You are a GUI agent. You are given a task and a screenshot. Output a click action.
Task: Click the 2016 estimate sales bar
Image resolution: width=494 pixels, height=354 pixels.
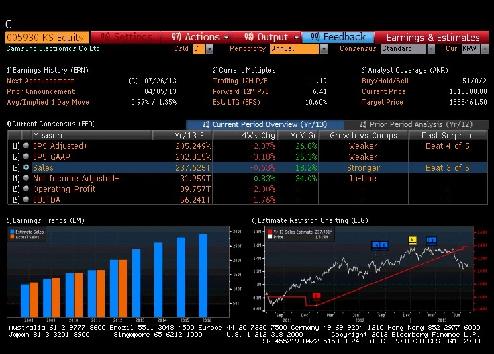click(203, 275)
